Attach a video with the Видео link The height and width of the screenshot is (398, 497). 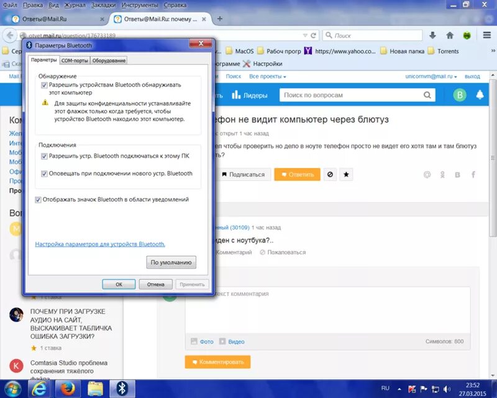coord(232,341)
